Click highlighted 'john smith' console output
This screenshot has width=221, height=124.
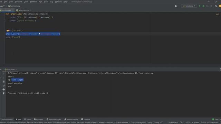coord(18,80)
